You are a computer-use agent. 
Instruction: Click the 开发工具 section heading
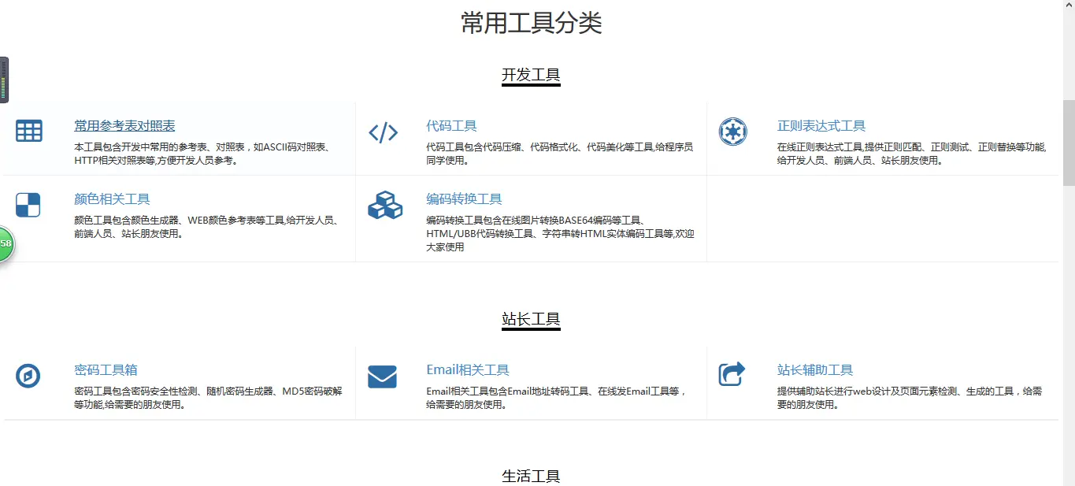(x=531, y=73)
